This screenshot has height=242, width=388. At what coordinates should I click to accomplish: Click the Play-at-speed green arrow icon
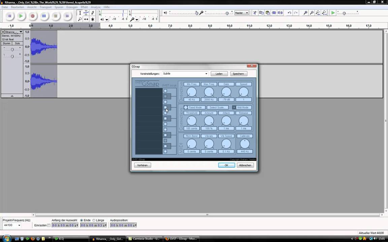tap(333, 13)
